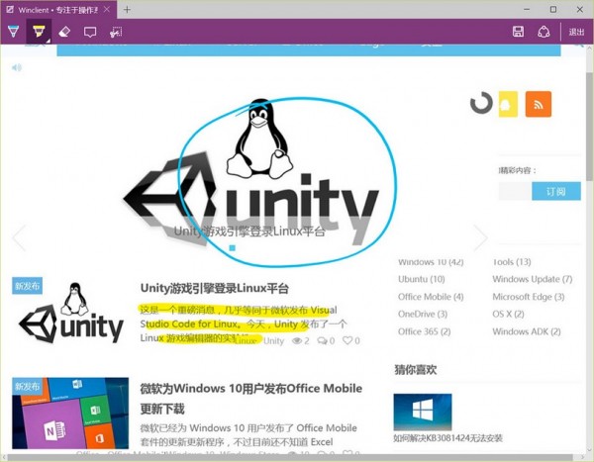Viewport: 594px width, 462px height.
Task: Click the 新发布 badge on Unity article
Action: pos(27,286)
